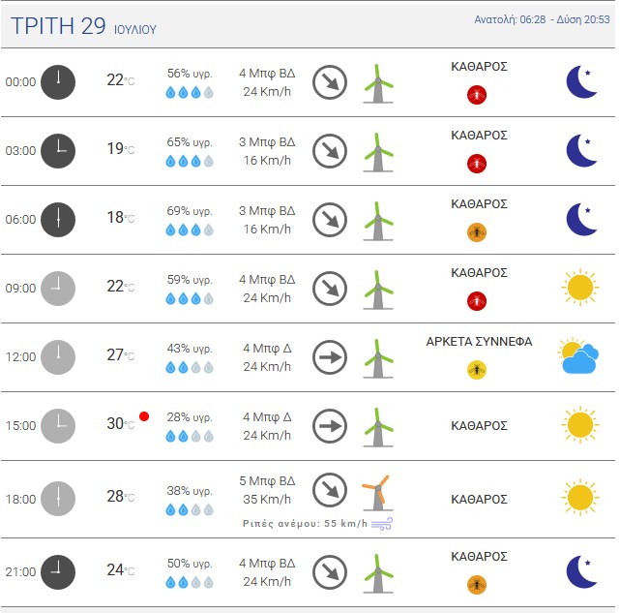Click the Ριπές ανέμου 55 km/h text
This screenshot has width=620, height=613.
pos(305,524)
